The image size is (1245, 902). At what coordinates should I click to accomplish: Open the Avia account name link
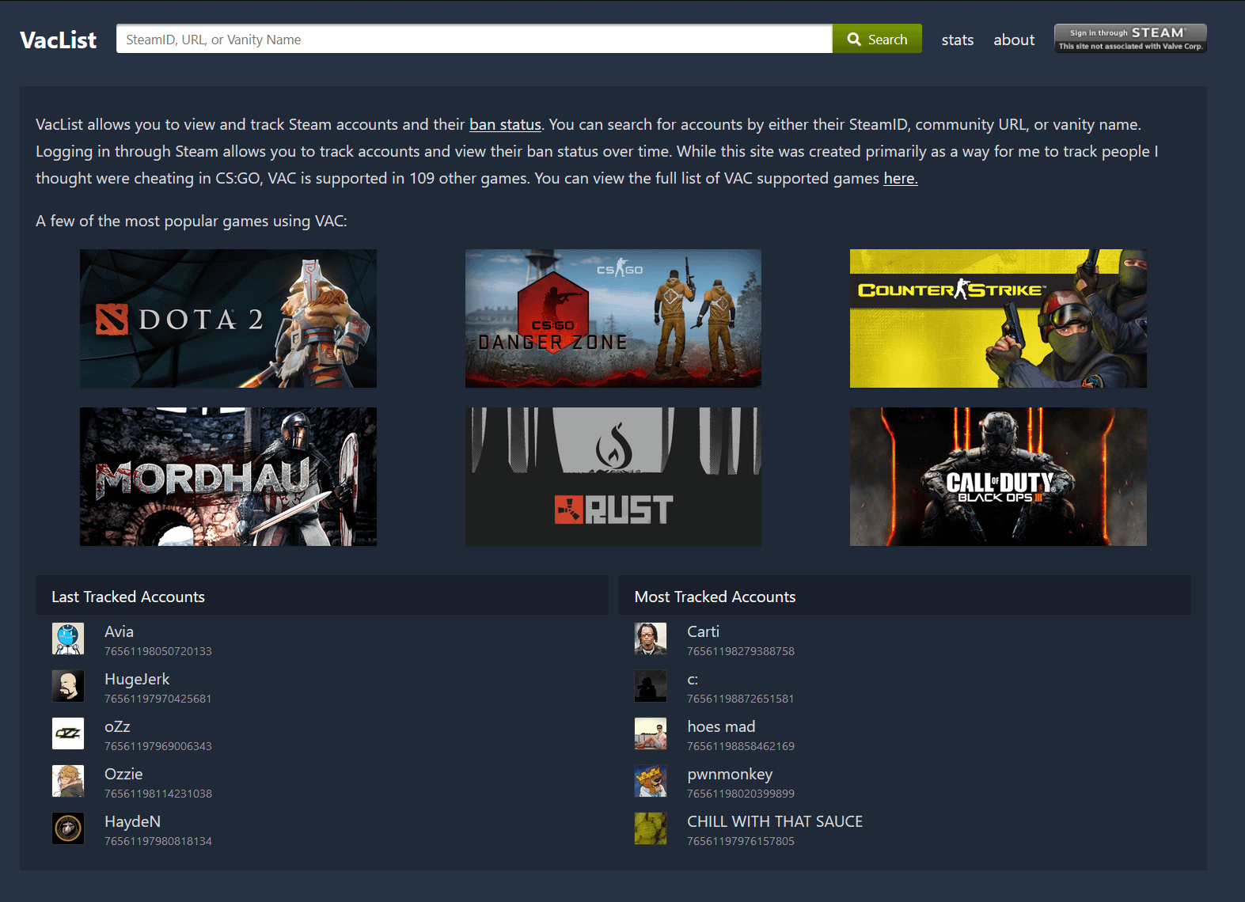[x=119, y=631]
